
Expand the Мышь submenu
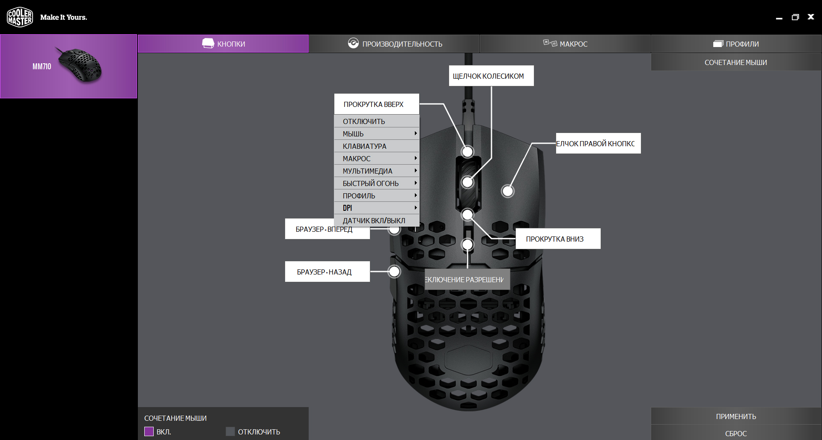(377, 134)
